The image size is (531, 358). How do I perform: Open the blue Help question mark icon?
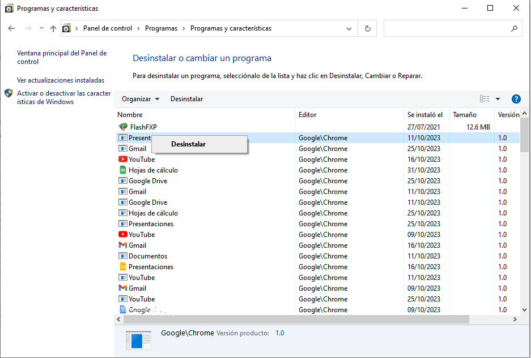coord(516,99)
